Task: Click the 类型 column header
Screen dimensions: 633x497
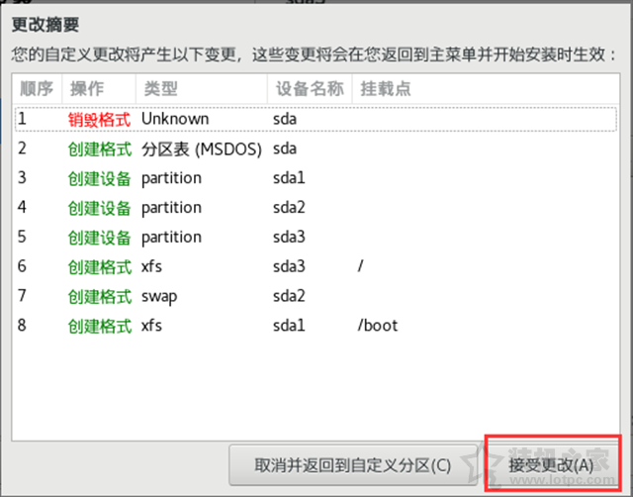Action: 202,88
